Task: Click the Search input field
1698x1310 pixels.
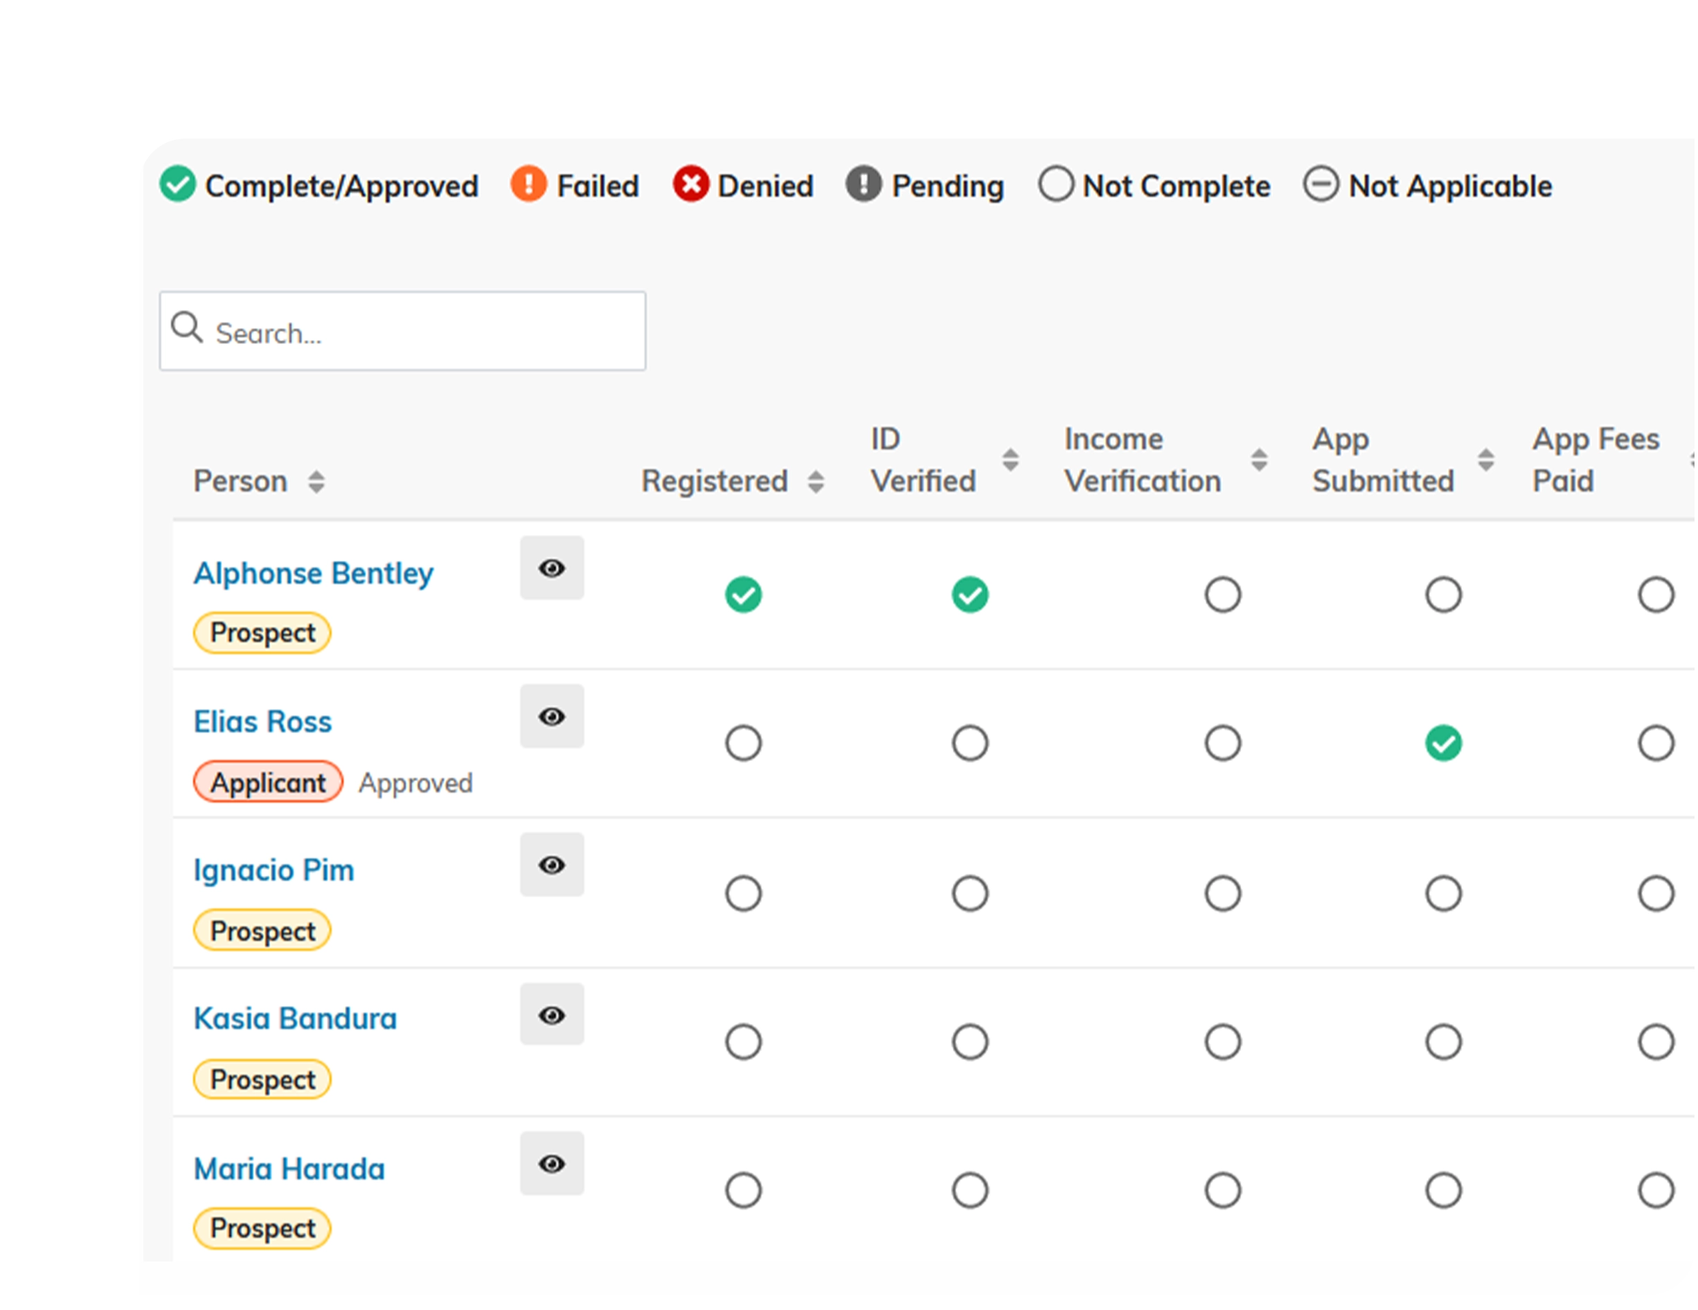Action: tap(403, 331)
